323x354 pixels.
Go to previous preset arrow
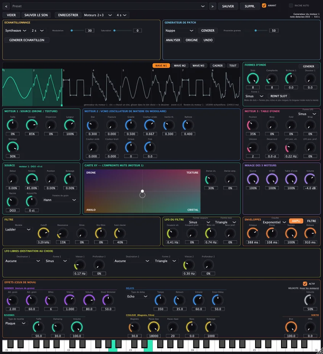pyautogui.click(x=6, y=6)
